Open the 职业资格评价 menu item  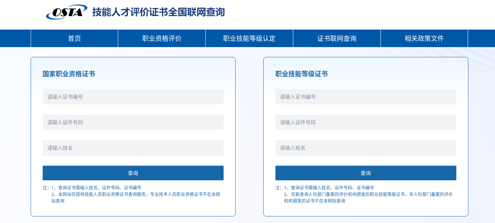point(162,38)
